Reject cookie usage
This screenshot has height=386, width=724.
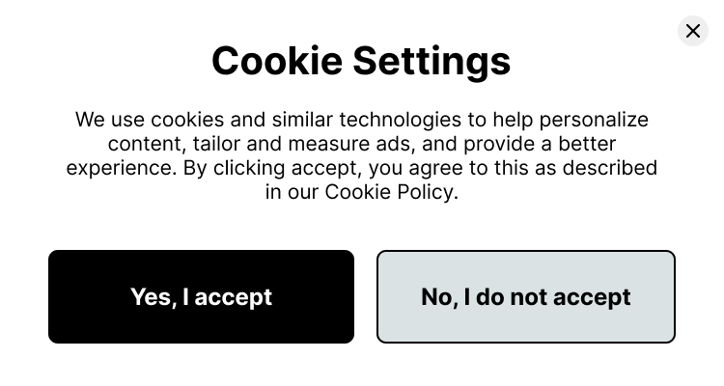[x=525, y=297]
